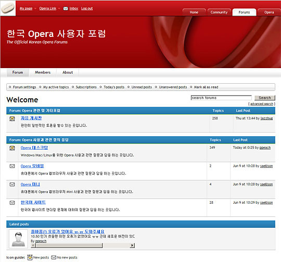Open the 한국어 사이트 forum
281x262 pixels.
[x=33, y=202]
